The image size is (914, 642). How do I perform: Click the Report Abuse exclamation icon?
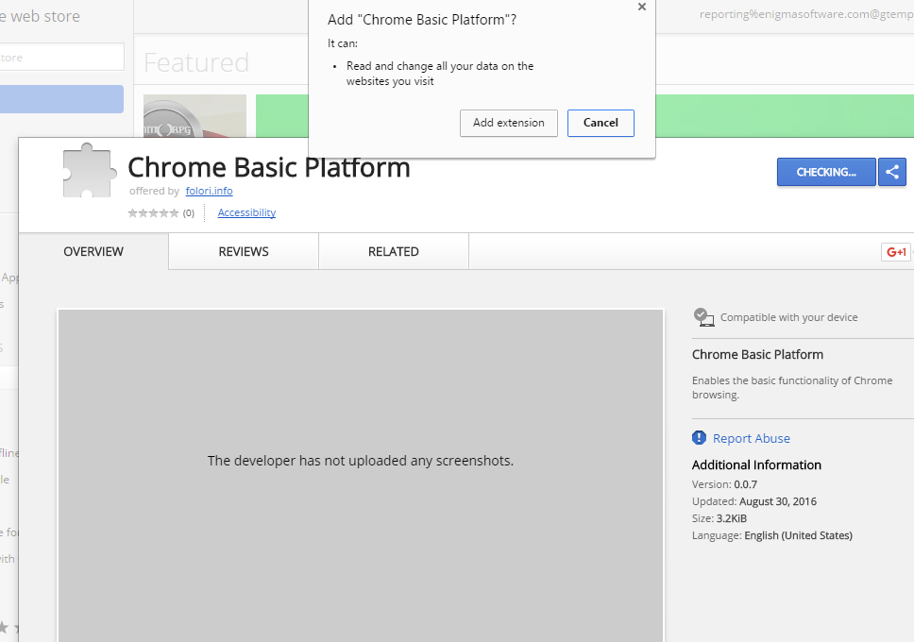(x=699, y=438)
